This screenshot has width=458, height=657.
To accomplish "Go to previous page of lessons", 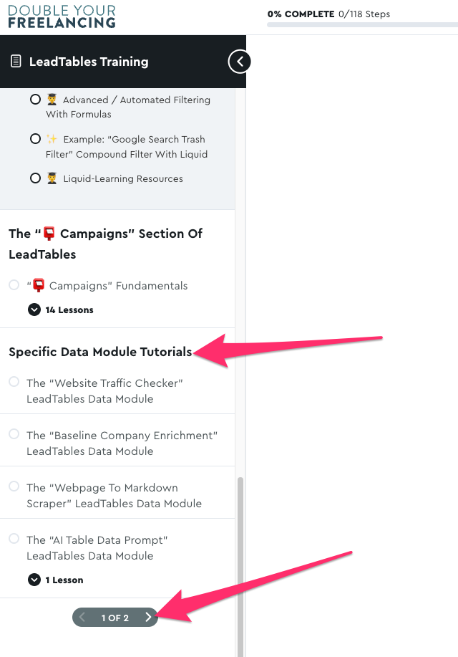I will coord(82,617).
